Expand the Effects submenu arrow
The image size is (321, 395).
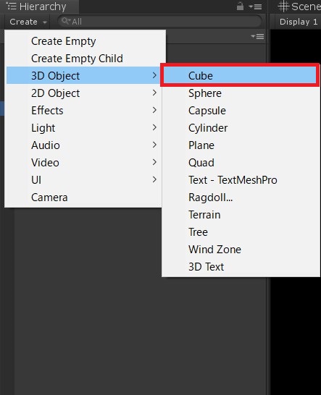pos(154,111)
